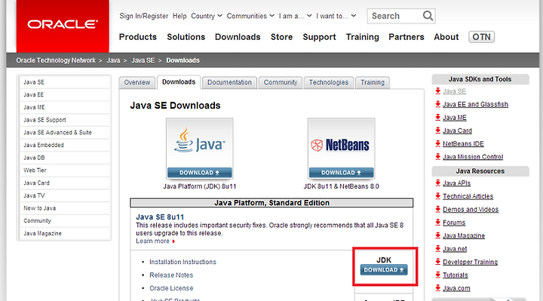Open the Support menu
The width and height of the screenshot is (543, 301).
[x=319, y=37]
